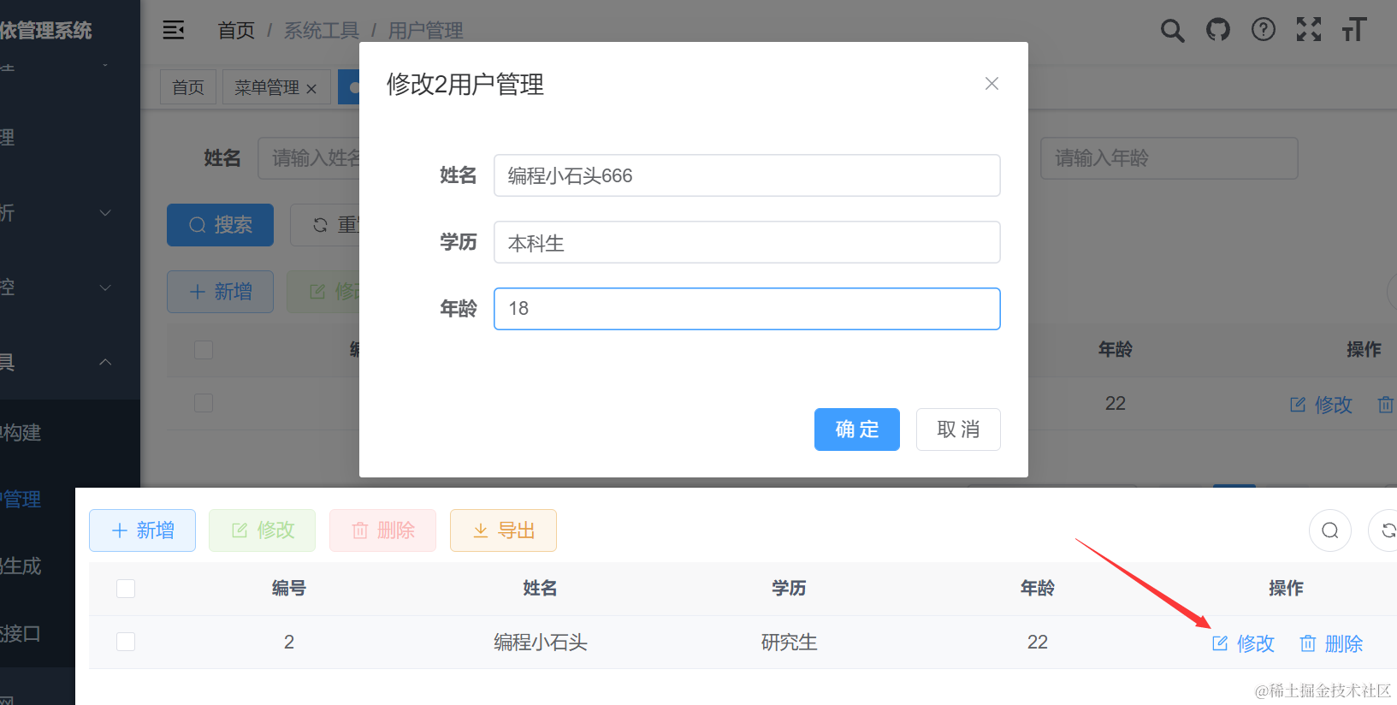Toggle checkbox in dimmed table header
The image size is (1397, 705).
point(204,350)
